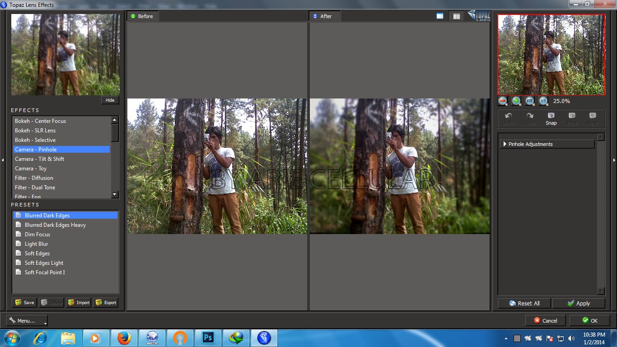Select the Before view radio button
617x347 pixels.
(x=133, y=16)
